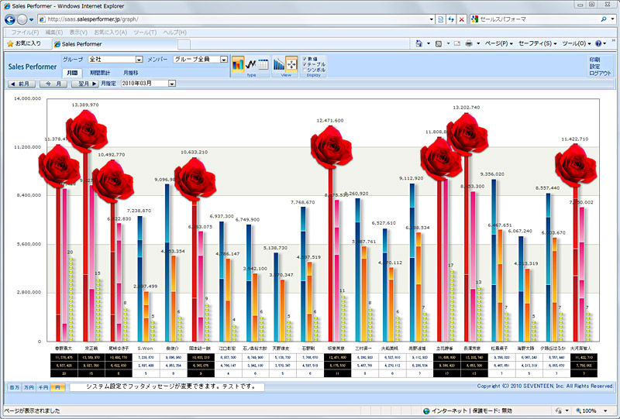The width and height of the screenshot is (620, 419).
Task: Select the bar chart type icon
Action: (238, 64)
